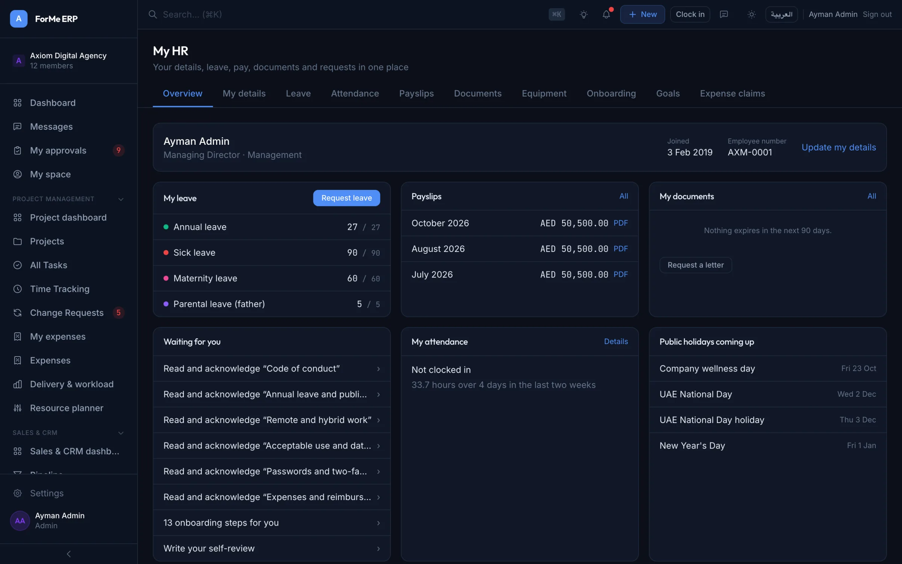Open the Code of conduct row chevron

coord(378,369)
